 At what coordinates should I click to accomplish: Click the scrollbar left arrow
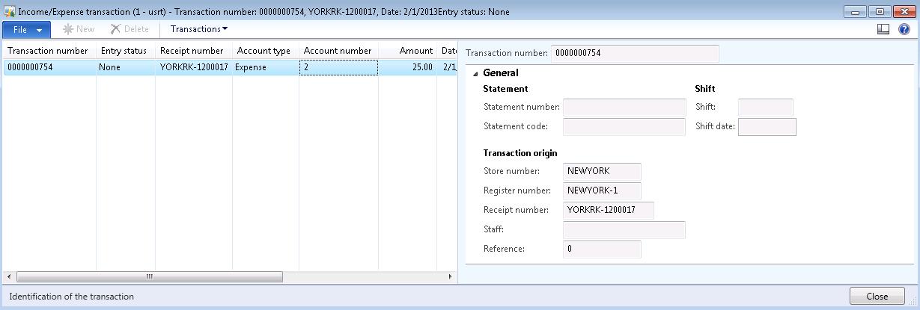point(8,276)
